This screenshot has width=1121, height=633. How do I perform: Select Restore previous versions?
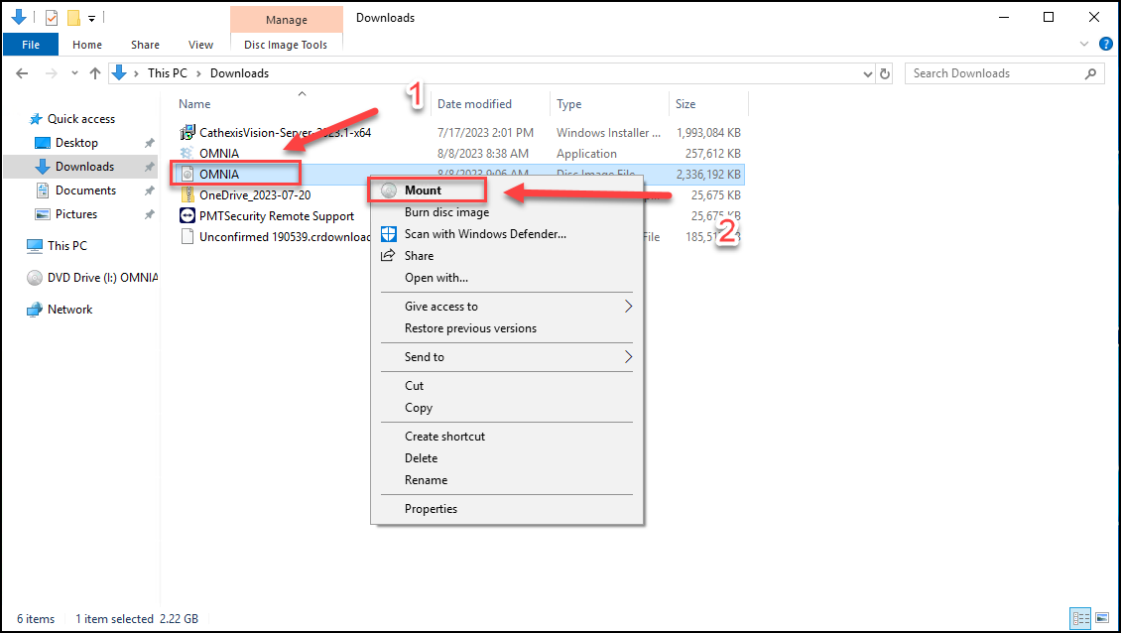507,328
